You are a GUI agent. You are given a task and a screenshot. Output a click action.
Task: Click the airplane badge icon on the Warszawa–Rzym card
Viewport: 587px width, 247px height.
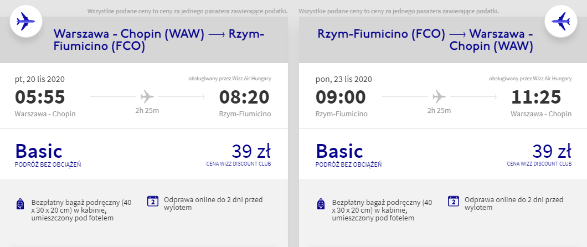(25, 22)
